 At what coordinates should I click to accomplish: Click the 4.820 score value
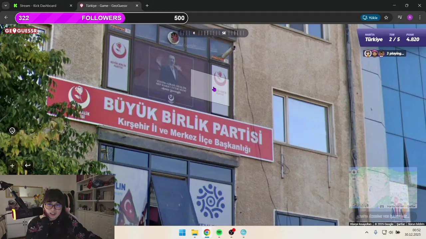point(413,39)
